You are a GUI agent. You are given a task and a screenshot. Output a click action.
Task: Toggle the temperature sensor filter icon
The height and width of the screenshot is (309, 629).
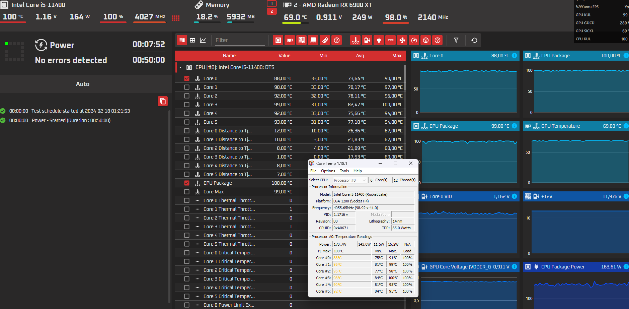point(356,40)
